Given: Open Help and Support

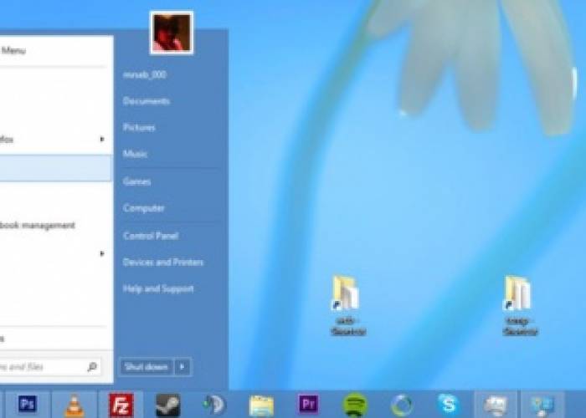Looking at the screenshot, I should (158, 288).
